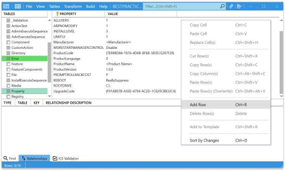Click the grid view icon in title bar
285x171 pixels.
pos(18,6)
